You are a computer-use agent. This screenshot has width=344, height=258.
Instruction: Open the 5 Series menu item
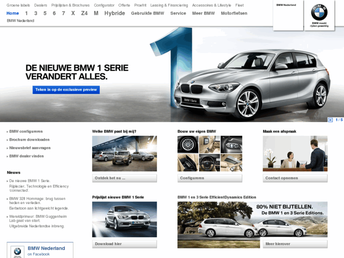pyautogui.click(x=45, y=13)
